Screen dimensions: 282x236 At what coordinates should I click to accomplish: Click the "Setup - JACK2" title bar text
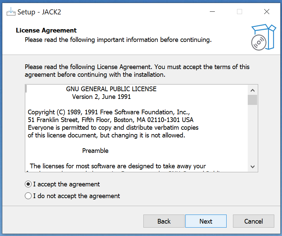pyautogui.click(x=39, y=12)
